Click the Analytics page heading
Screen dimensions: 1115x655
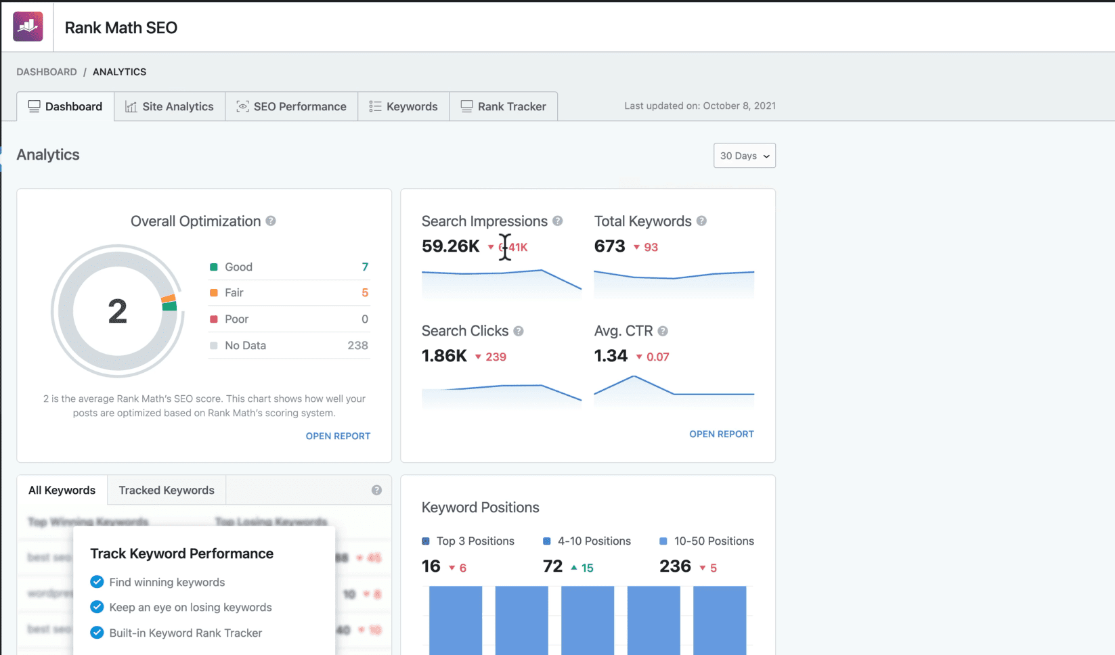(x=48, y=155)
